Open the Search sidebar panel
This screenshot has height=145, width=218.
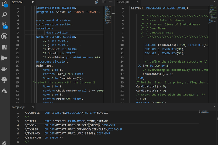(4, 14)
